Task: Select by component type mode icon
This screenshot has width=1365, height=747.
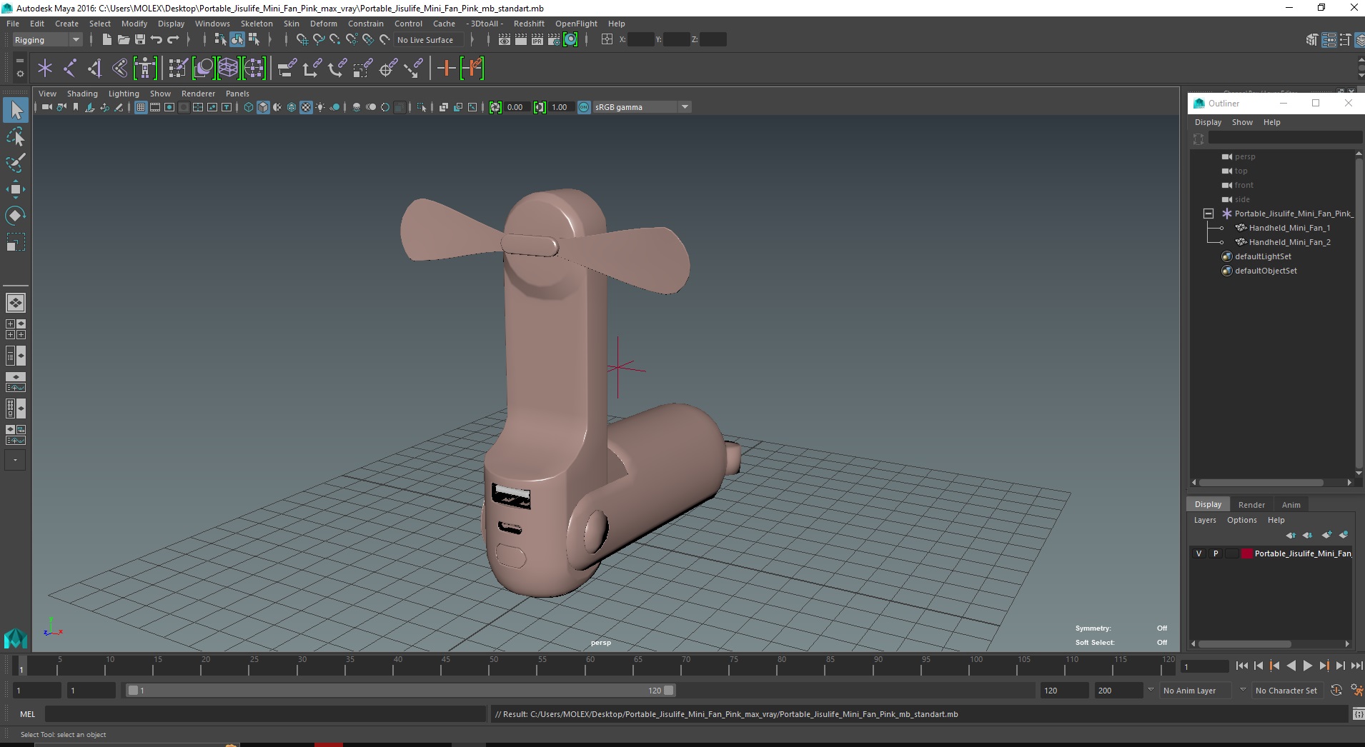Action: pyautogui.click(x=254, y=40)
